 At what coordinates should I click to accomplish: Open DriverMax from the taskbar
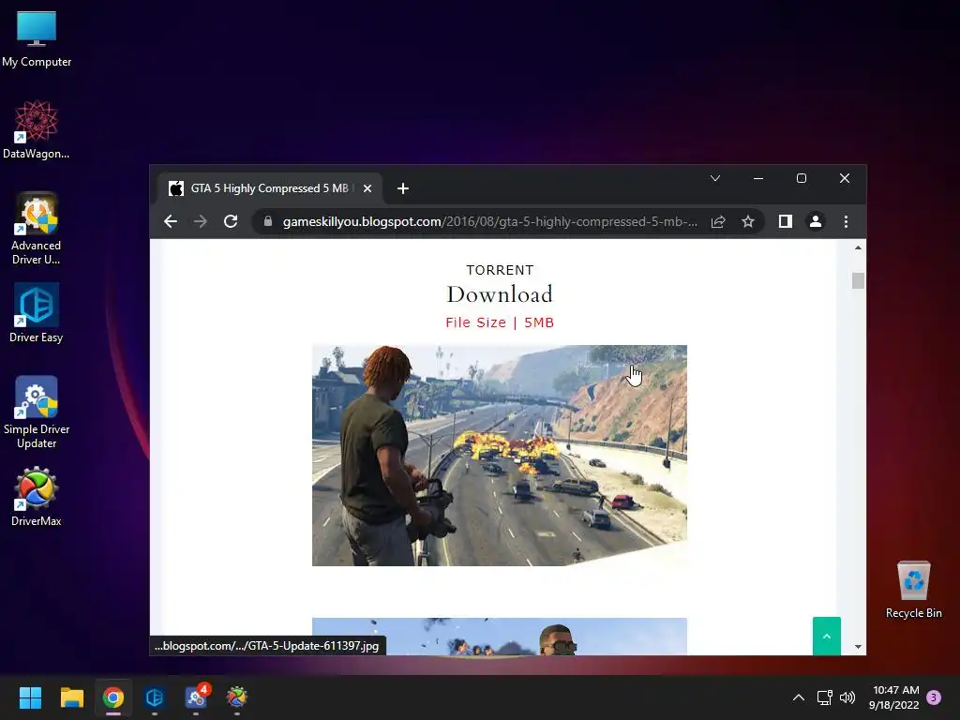[237, 697]
